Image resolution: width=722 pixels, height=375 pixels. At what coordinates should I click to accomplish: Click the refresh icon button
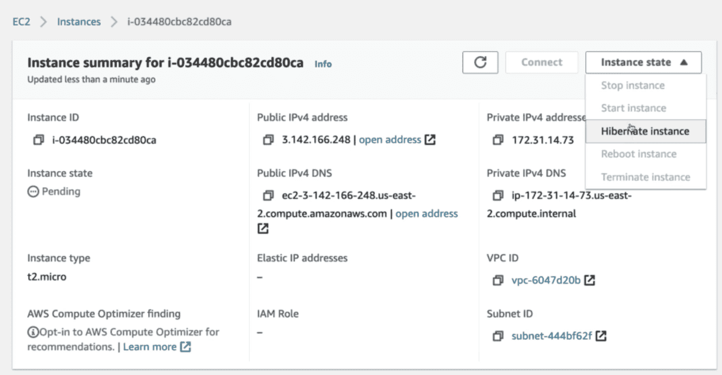[480, 62]
